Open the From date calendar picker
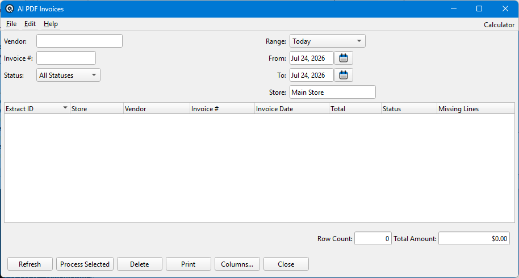 click(344, 58)
